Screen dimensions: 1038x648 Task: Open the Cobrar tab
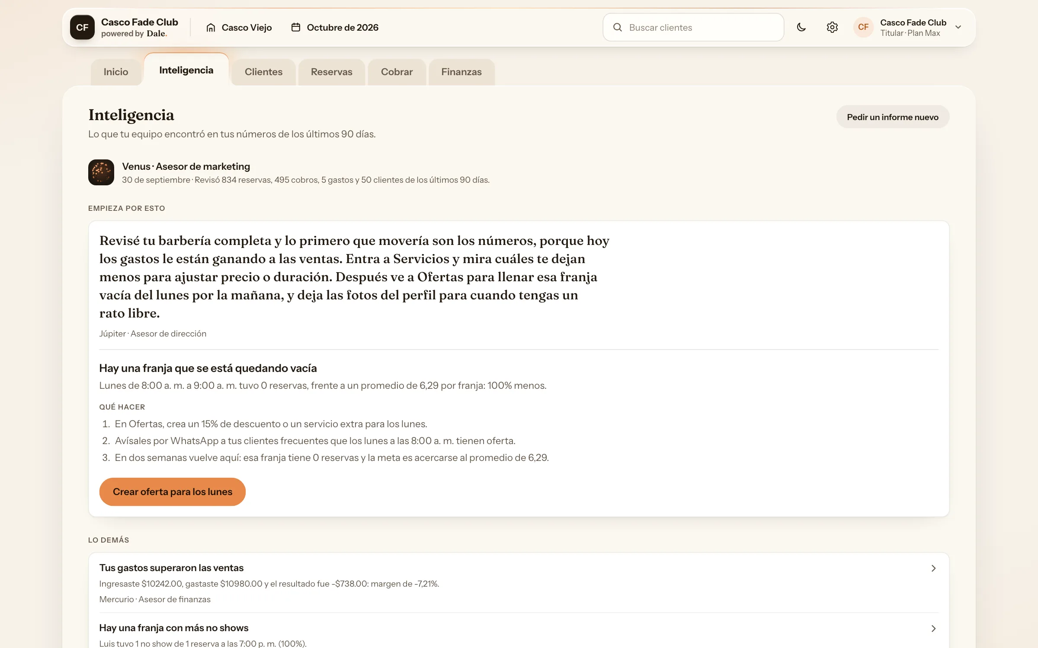point(397,72)
